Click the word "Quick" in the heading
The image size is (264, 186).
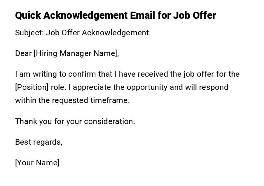[x=28, y=15]
